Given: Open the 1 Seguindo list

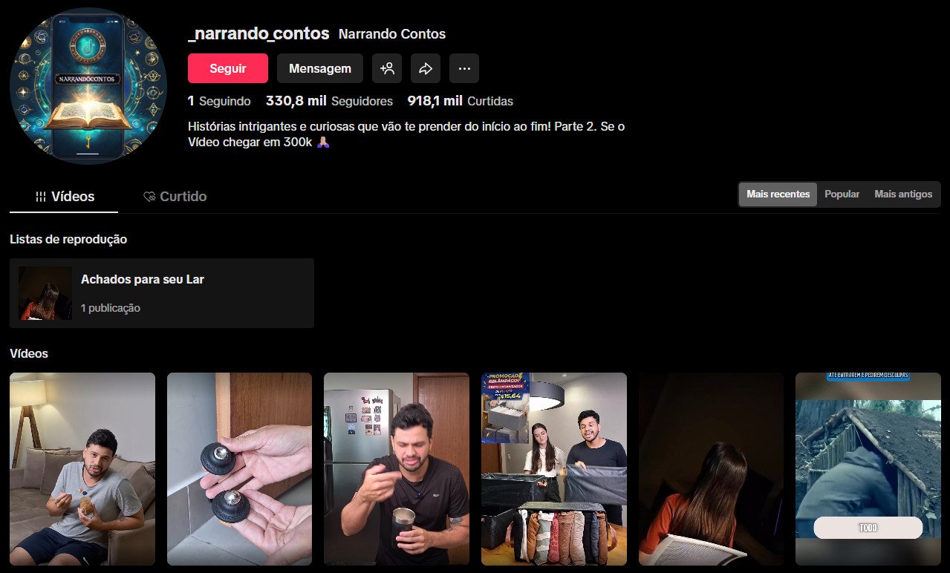Looking at the screenshot, I should tap(219, 101).
